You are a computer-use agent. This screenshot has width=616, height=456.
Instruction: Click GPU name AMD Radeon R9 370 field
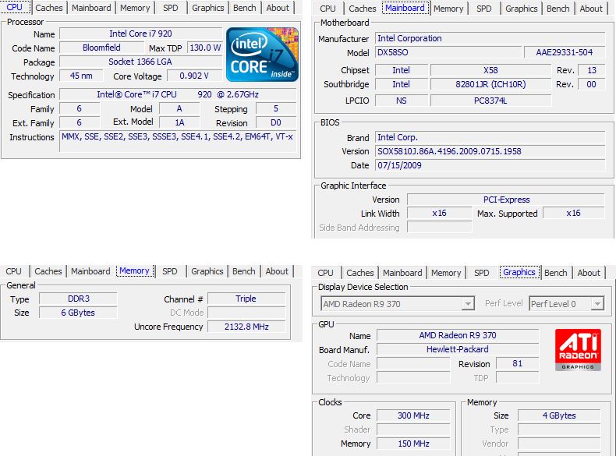(x=458, y=335)
